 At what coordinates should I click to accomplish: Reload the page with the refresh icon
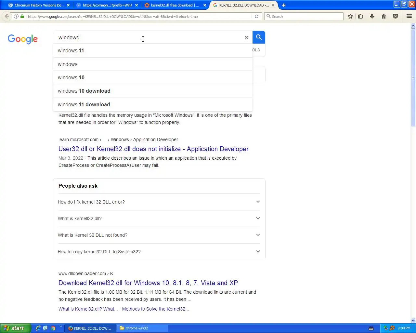click(256, 16)
